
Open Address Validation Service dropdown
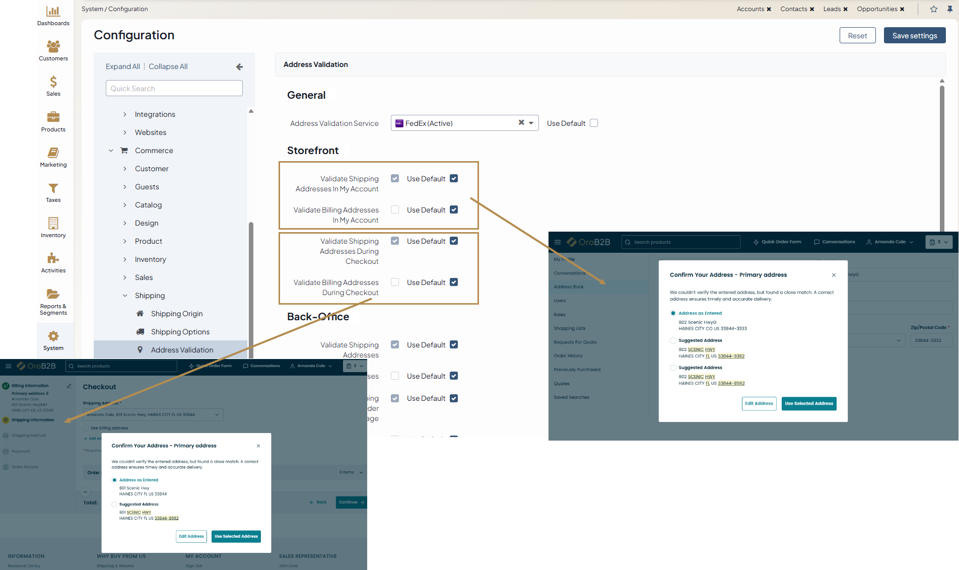(x=531, y=123)
